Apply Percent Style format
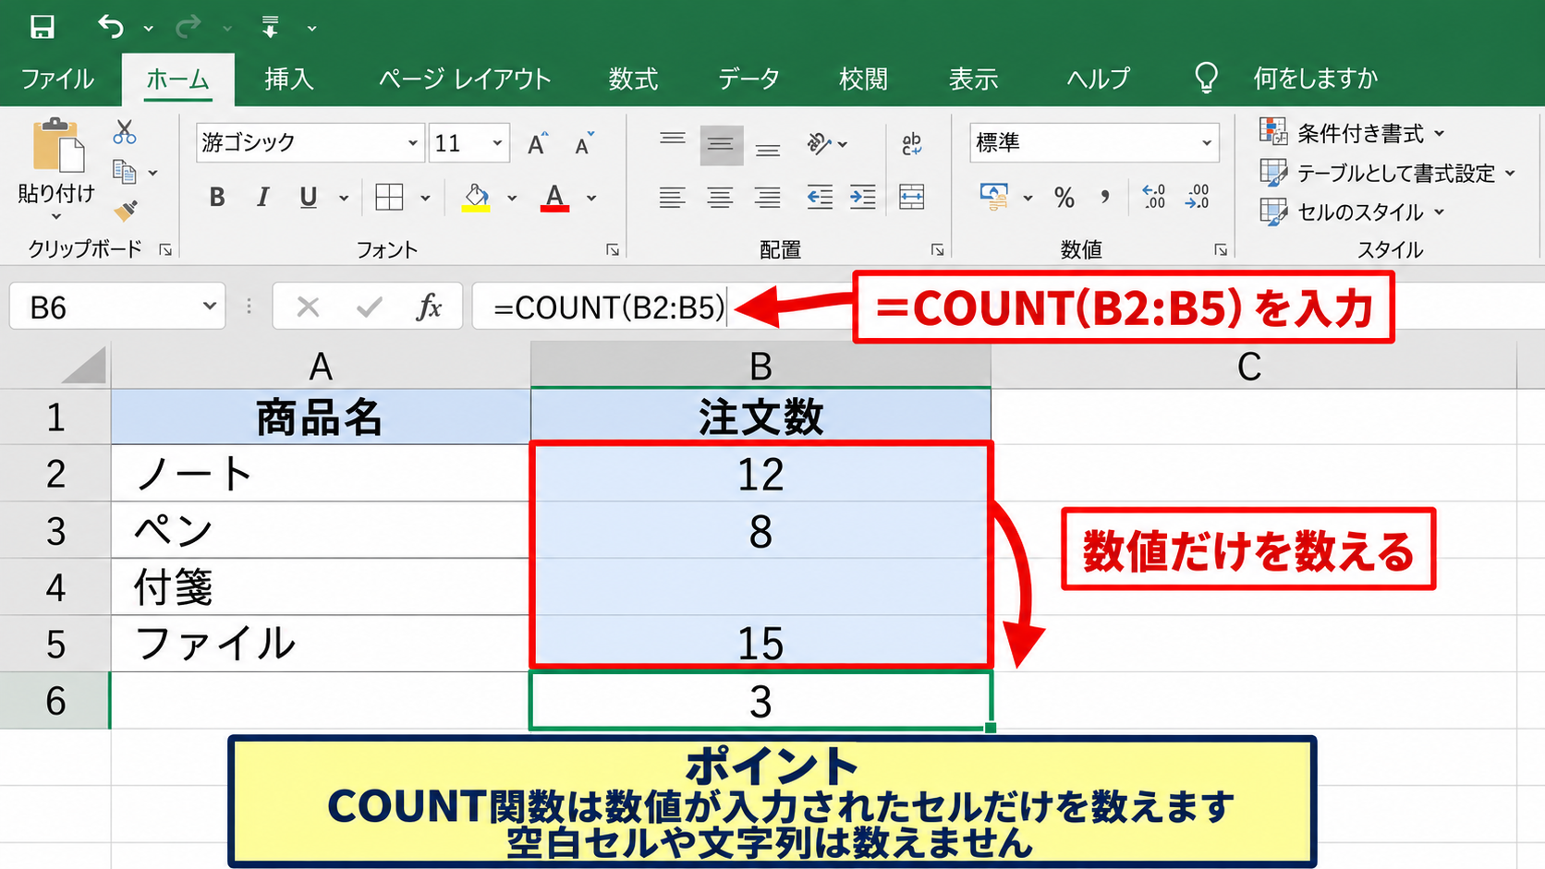Image resolution: width=1545 pixels, height=869 pixels. [1064, 197]
